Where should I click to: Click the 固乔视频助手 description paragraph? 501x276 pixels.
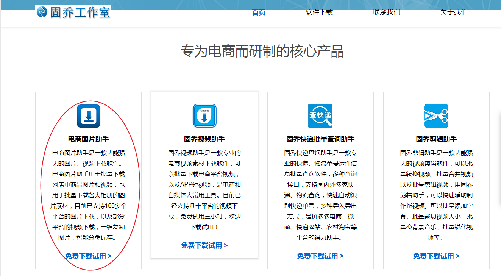(x=204, y=190)
